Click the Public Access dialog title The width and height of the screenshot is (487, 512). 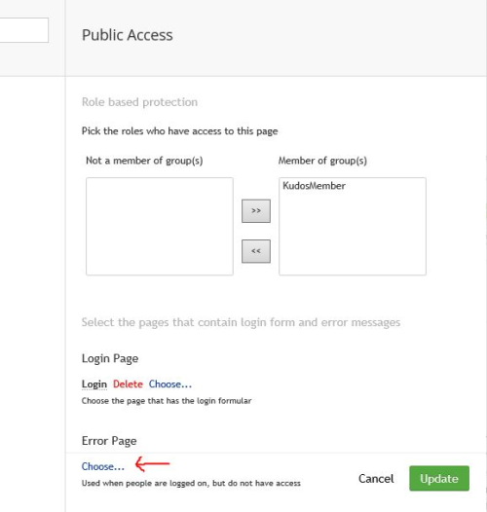[128, 35]
